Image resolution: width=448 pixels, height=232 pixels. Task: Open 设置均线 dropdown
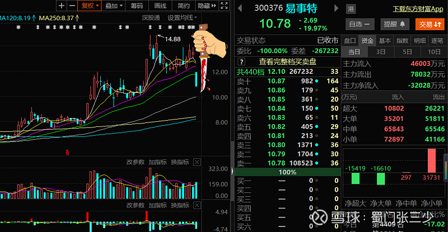tap(182, 18)
